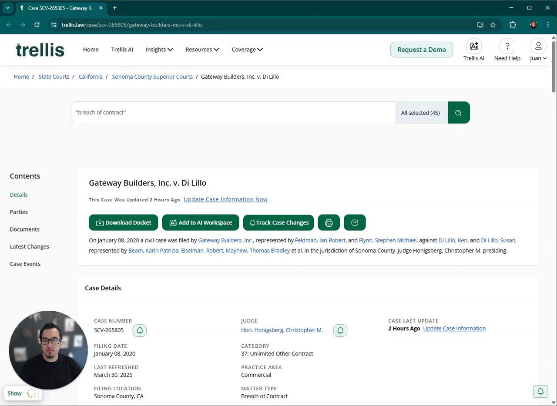Open the Chrome profile avatar
The width and height of the screenshot is (557, 406).
coord(534,25)
